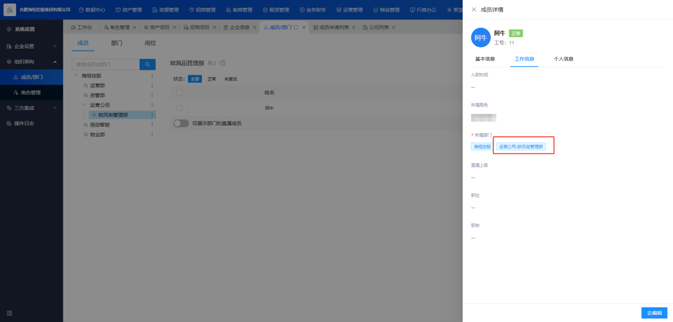The height and width of the screenshot is (322, 673).
Task: Expand 企业设置 sidebar group
Action: [x=31, y=46]
